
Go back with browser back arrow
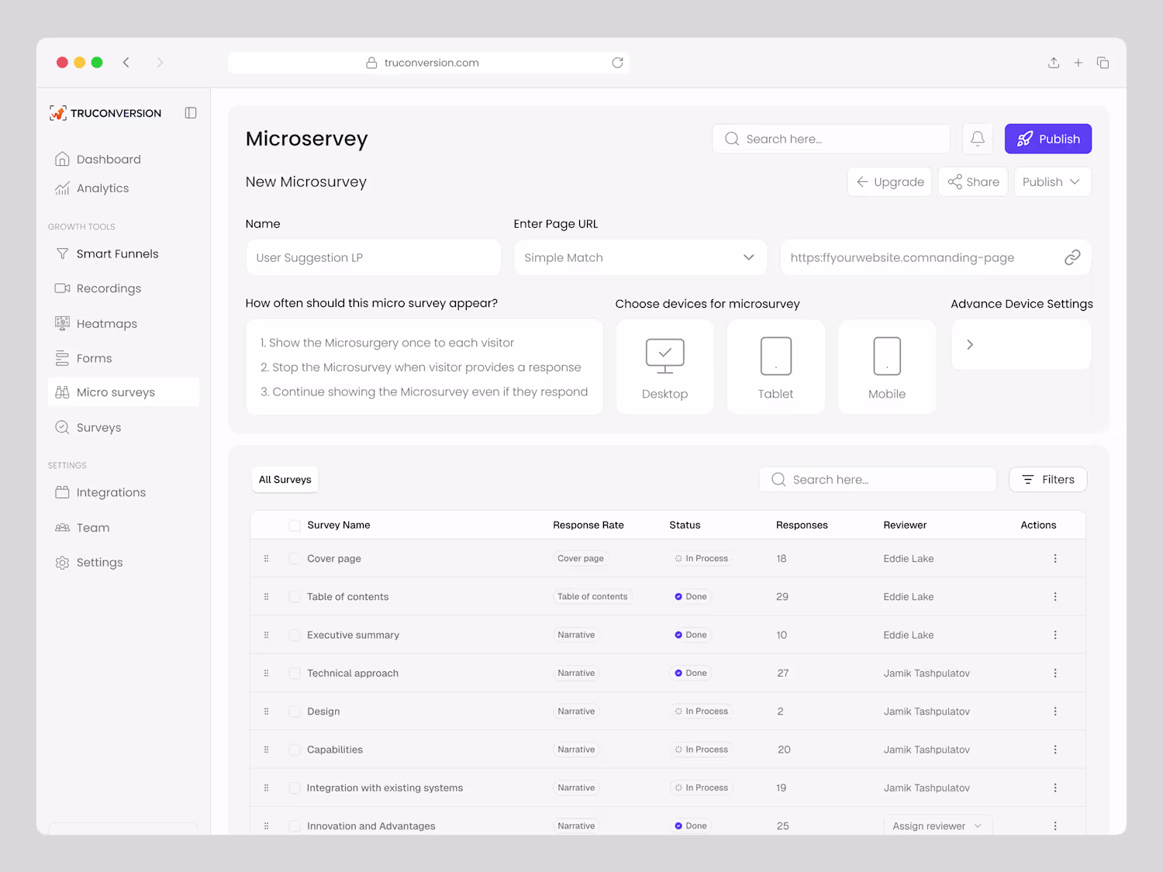[126, 63]
